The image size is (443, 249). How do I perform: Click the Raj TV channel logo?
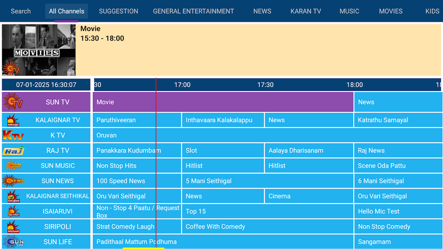[13, 151]
